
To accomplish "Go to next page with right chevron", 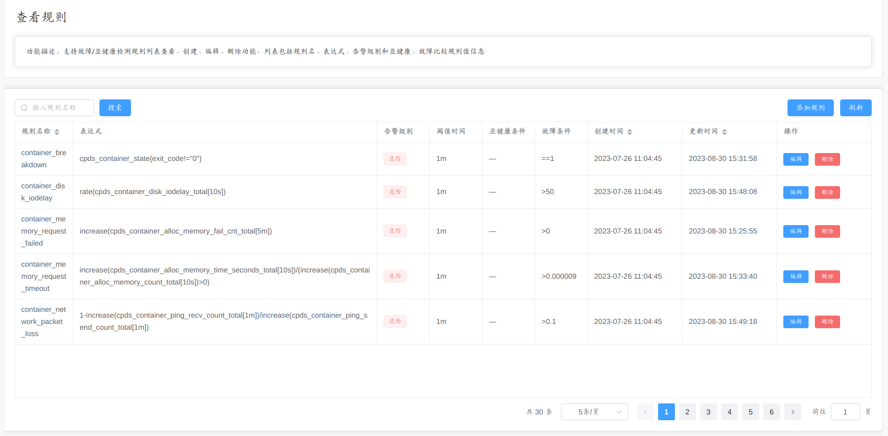I will pyautogui.click(x=792, y=412).
